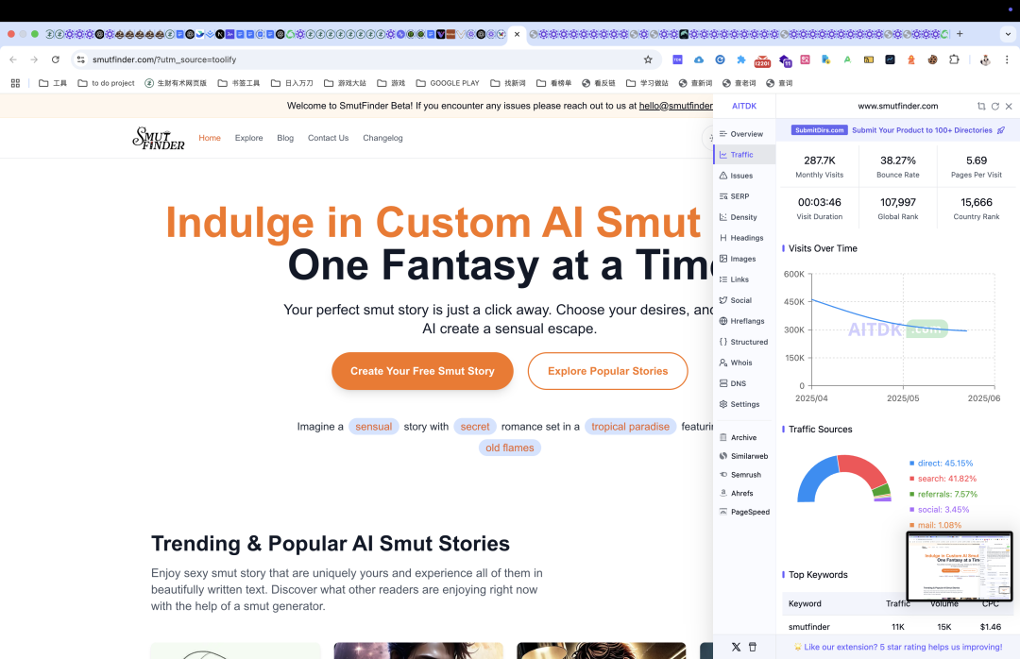This screenshot has width=1020, height=659.
Task: Open the 日入万刀 bookmark folder
Action: (292, 83)
